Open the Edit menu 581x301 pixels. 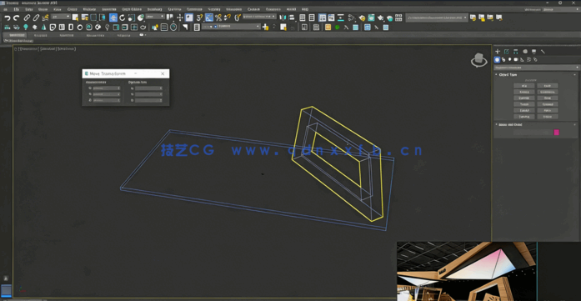[16, 9]
